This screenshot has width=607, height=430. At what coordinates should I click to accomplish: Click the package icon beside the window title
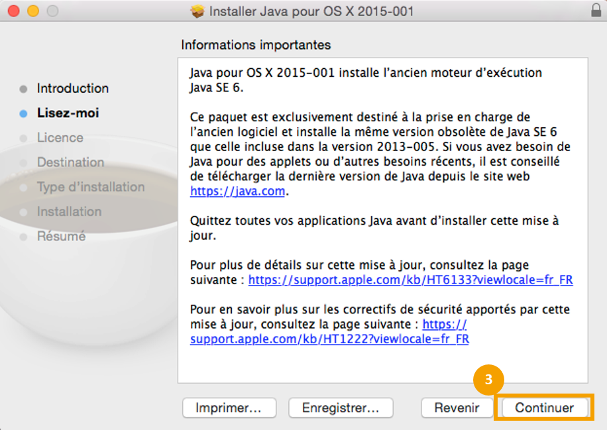click(197, 11)
